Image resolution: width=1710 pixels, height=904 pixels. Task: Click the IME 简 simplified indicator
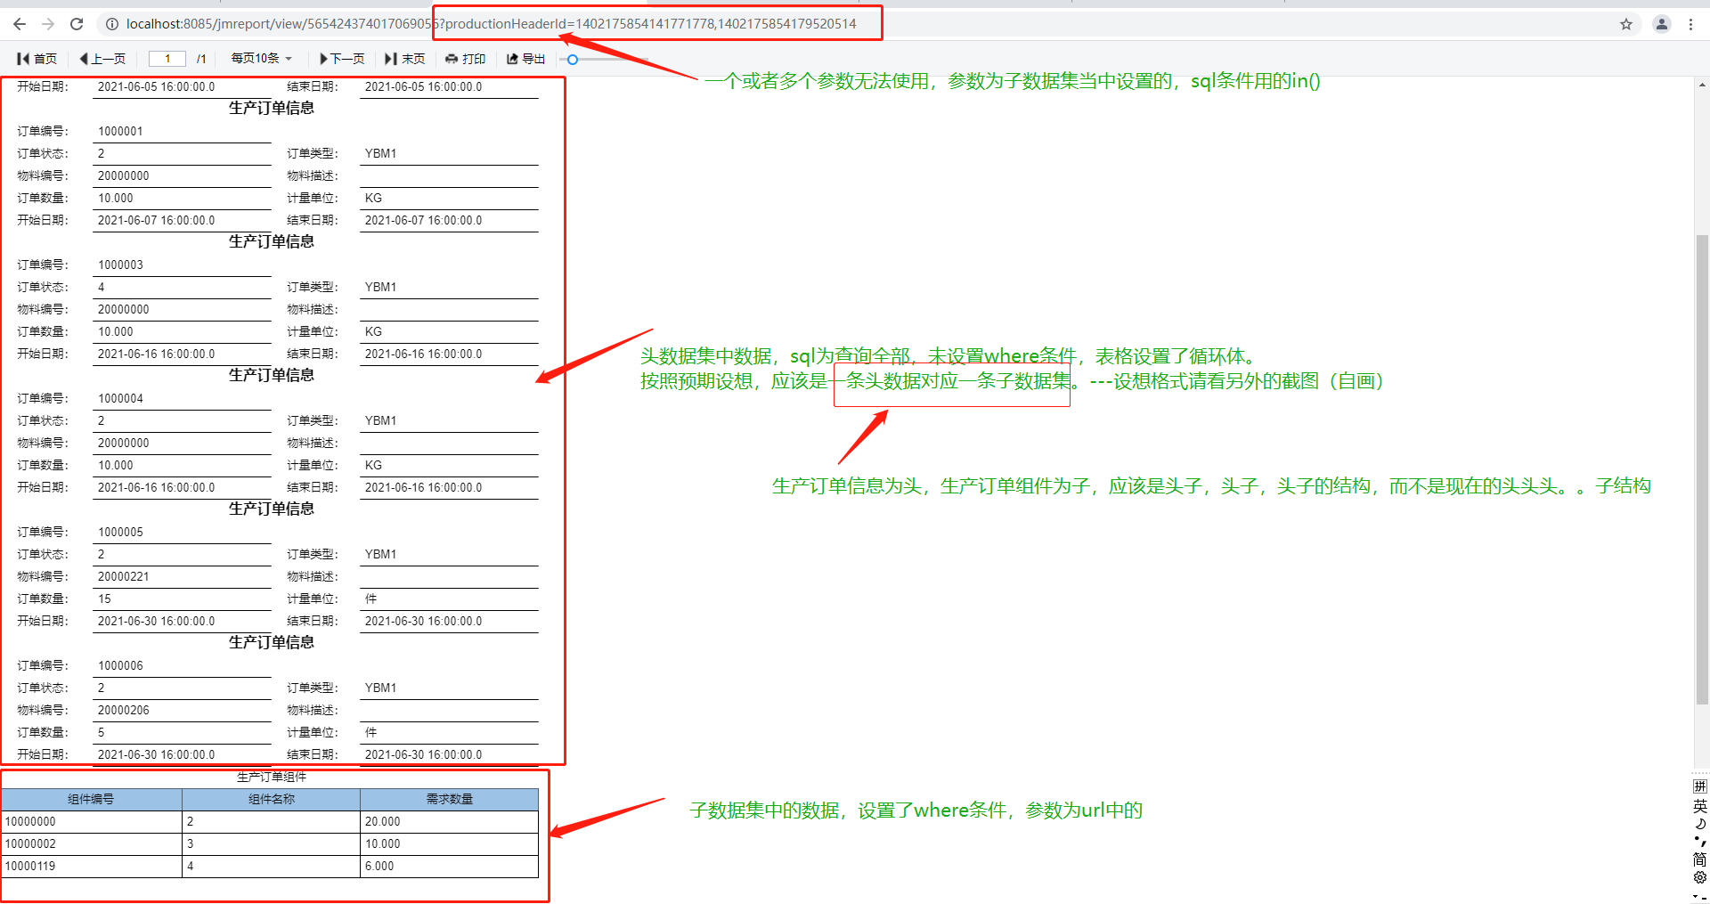[1700, 859]
